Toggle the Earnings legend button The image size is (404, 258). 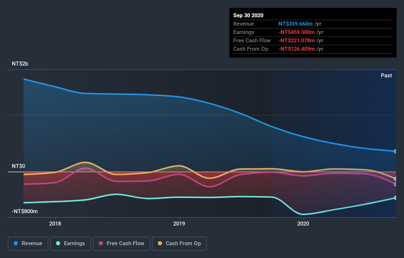coord(70,244)
